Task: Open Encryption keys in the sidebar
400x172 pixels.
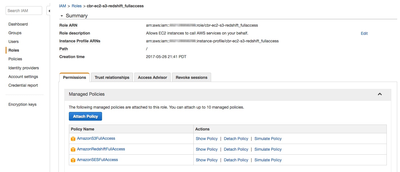Action: [22, 104]
